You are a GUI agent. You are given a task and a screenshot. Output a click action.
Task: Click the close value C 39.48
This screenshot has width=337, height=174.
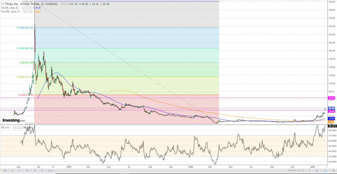click(105, 4)
